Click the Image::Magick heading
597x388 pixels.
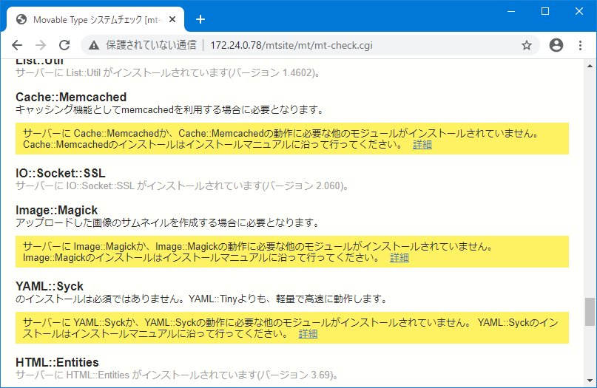click(56, 210)
